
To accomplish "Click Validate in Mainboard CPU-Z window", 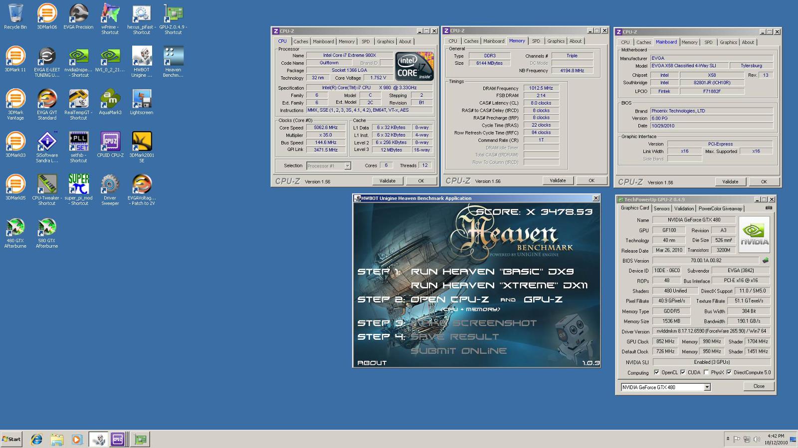I will pos(730,181).
